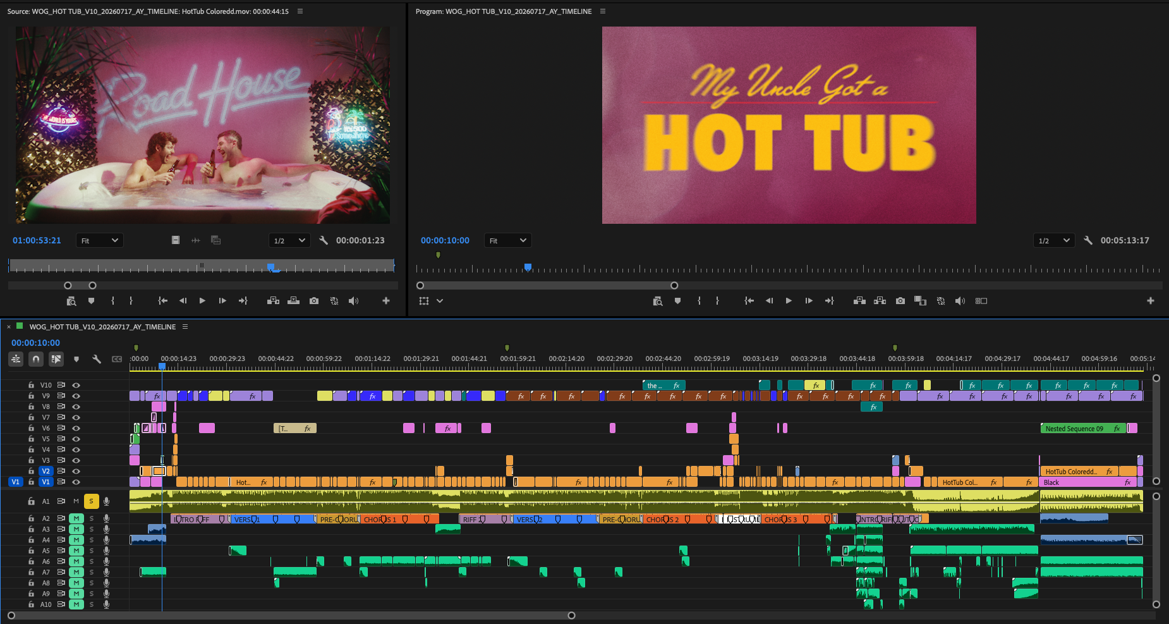Toggle visibility of track V6
Screen dimensions: 1169x624
click(76, 428)
